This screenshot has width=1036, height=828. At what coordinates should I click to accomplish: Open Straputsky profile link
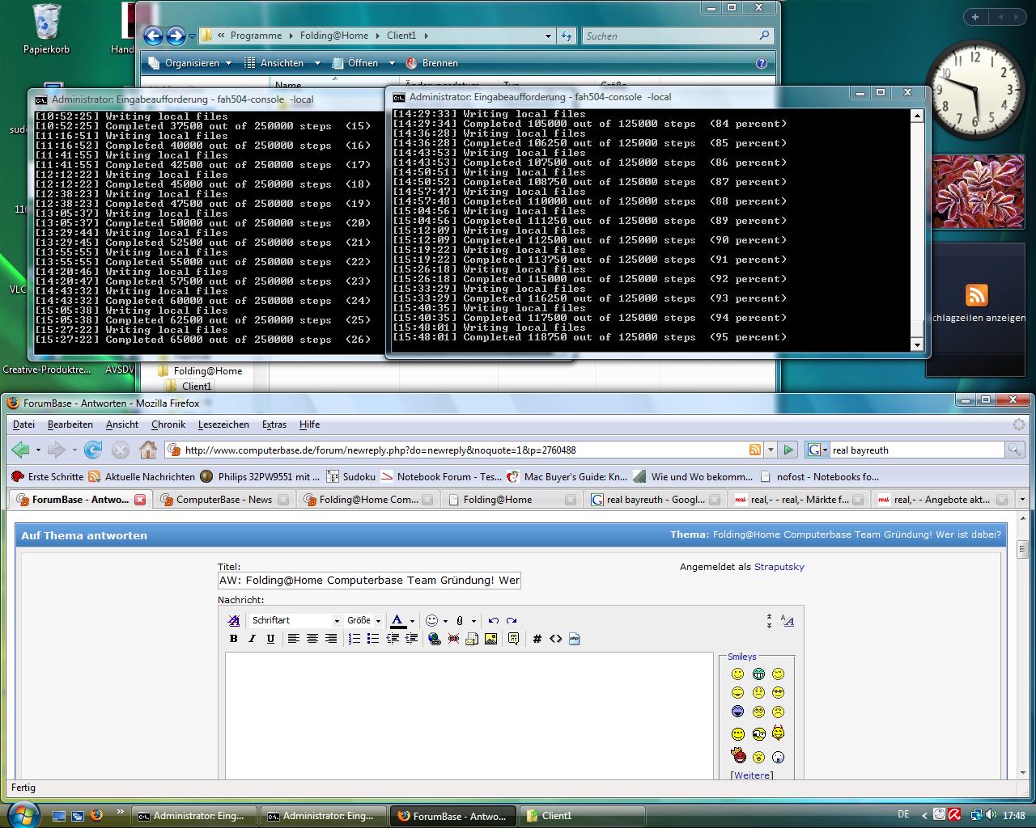click(x=779, y=567)
